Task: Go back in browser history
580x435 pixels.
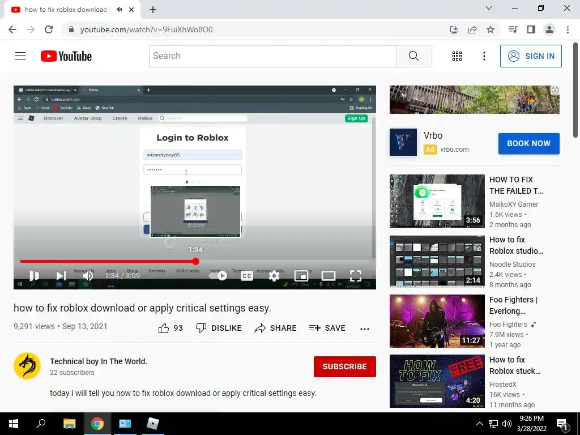Action: [x=12, y=29]
